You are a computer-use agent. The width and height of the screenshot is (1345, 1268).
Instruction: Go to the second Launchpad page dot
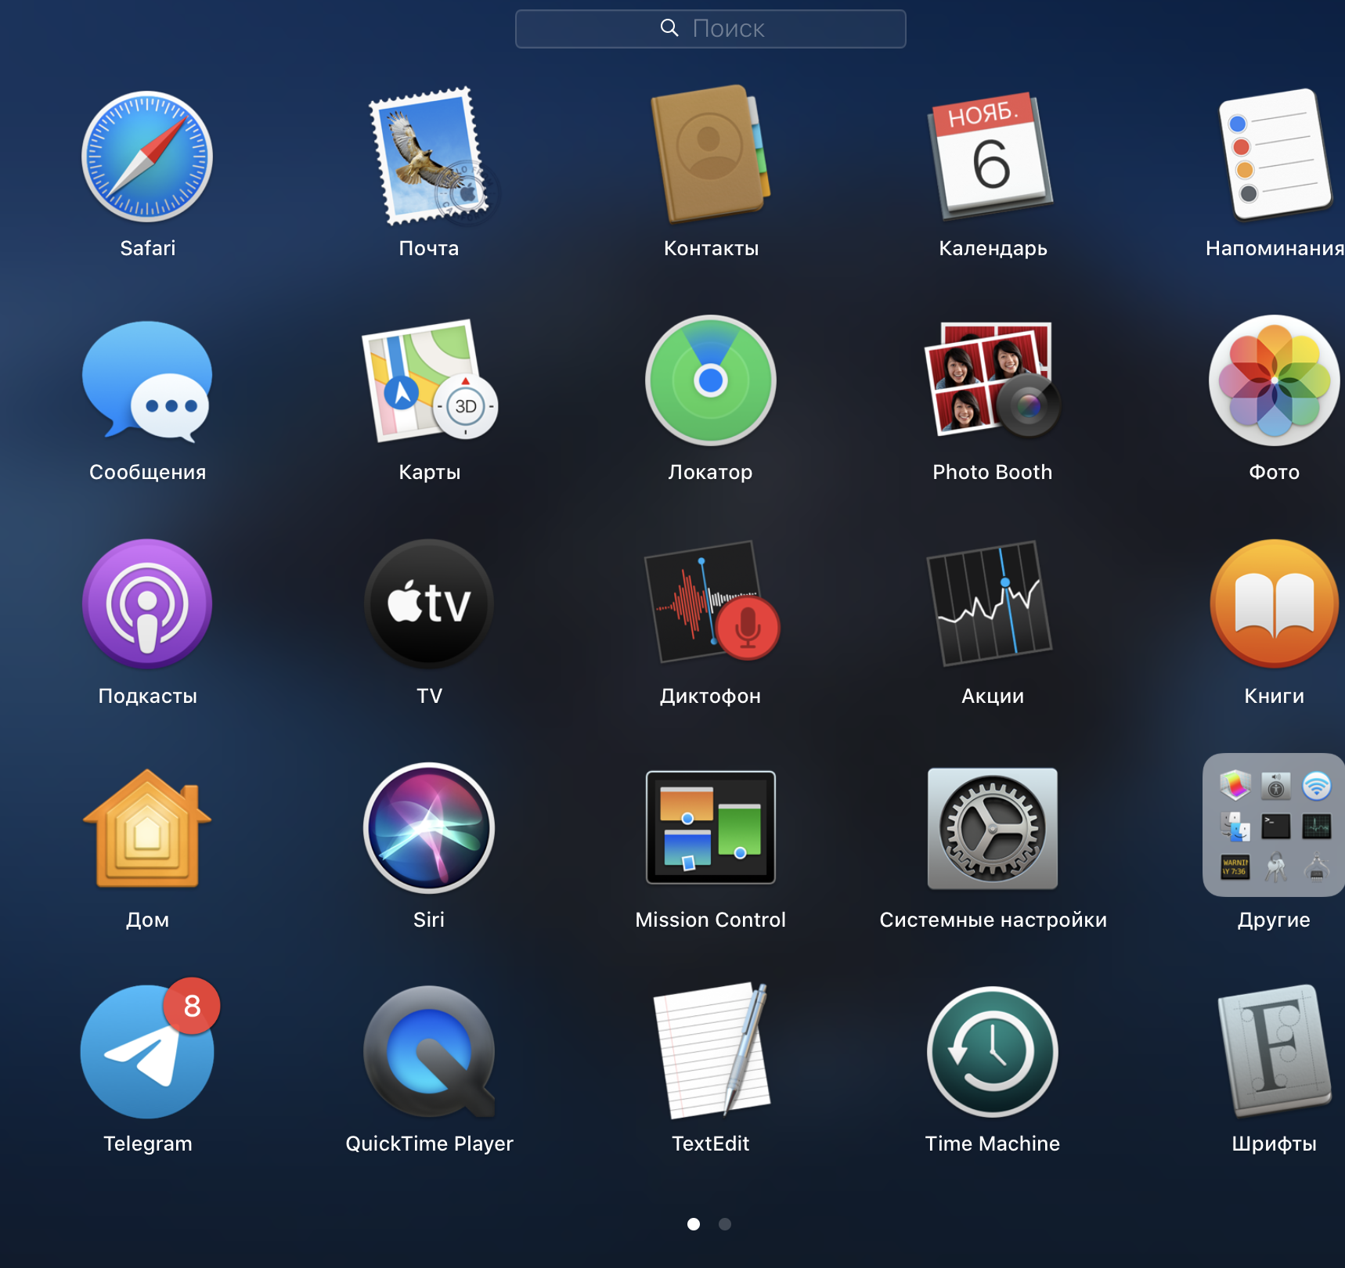(725, 1224)
